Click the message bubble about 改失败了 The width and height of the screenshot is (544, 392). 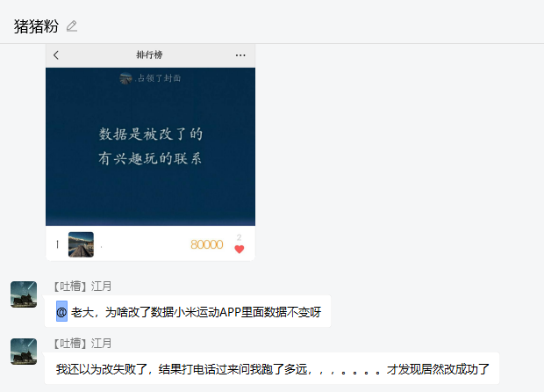point(272,368)
